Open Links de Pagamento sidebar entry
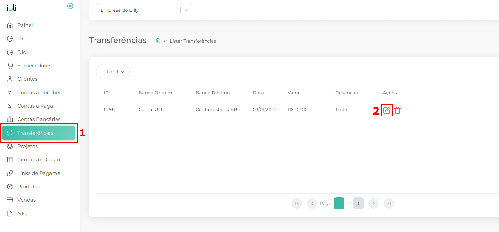The image size is (499, 232). (x=40, y=173)
